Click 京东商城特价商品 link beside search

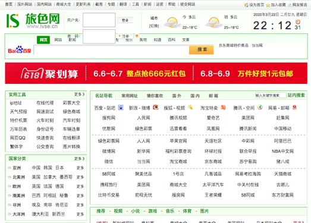coord(234,45)
